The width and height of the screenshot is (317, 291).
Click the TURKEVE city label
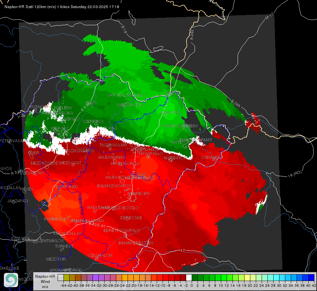[x=64, y=246]
